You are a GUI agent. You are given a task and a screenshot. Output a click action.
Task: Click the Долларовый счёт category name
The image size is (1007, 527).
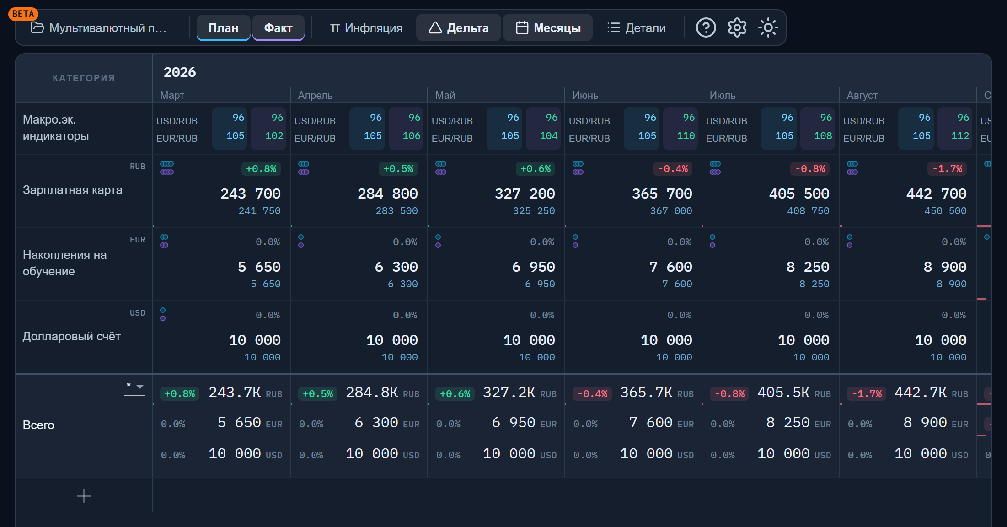[x=72, y=336]
